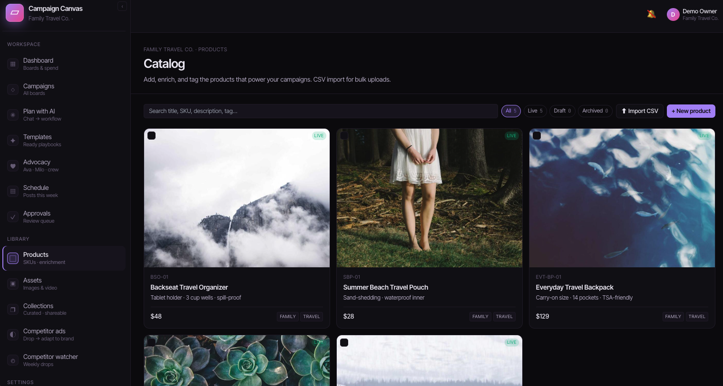Click the Demo Owner avatar

point(673,15)
